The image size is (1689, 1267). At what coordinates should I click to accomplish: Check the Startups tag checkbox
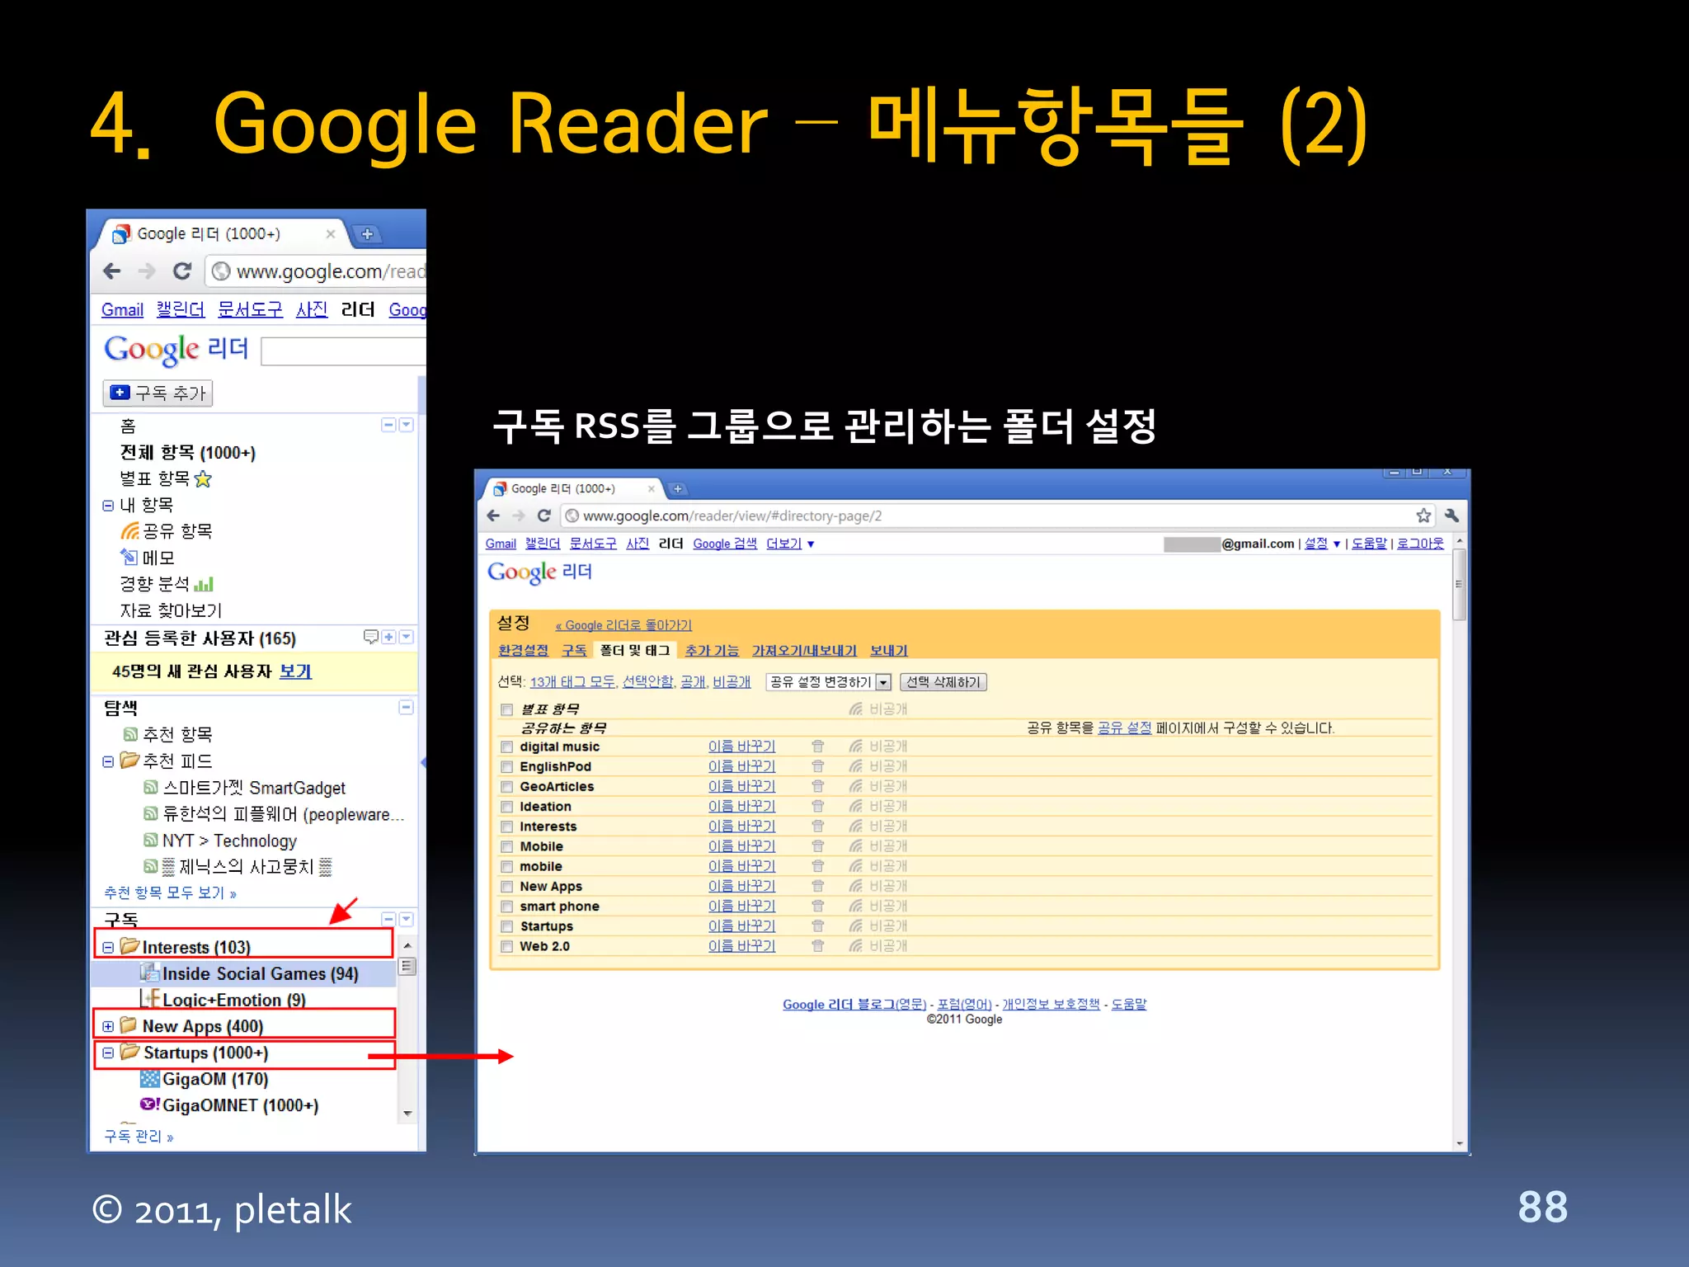coord(506,926)
